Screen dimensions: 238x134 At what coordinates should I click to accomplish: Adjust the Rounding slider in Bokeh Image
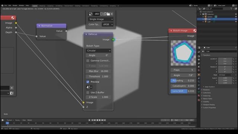pyautogui.click(x=183, y=81)
